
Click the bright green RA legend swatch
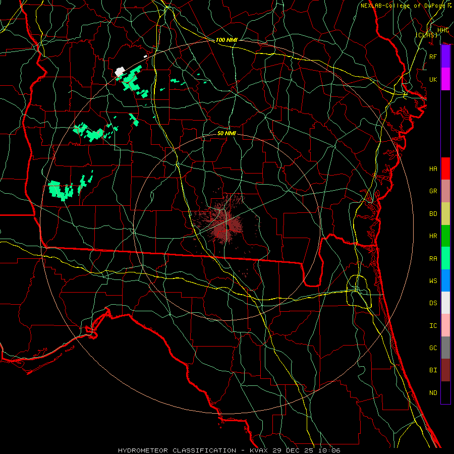tap(445, 258)
